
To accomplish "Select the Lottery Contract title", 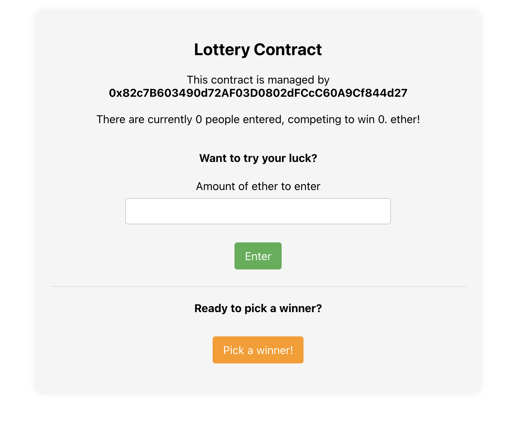I will pyautogui.click(x=258, y=50).
